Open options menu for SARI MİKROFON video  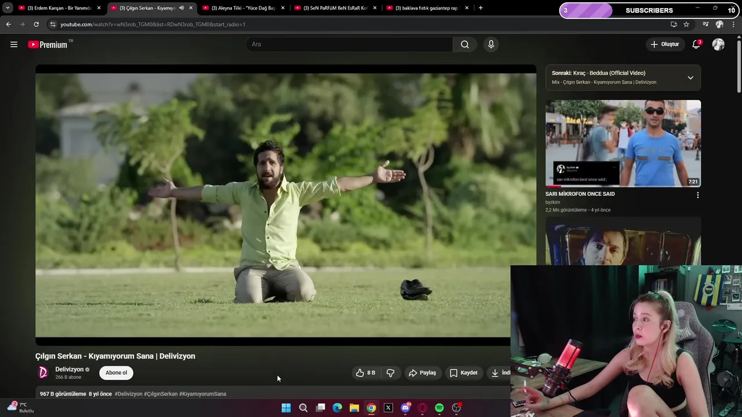(x=697, y=195)
